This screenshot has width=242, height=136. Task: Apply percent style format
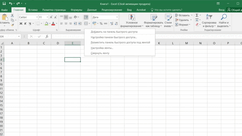click(101, 23)
